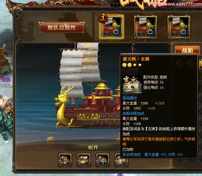This screenshot has height=176, width=202.
Task: Click the ship tower accessory slot
Action: (65, 160)
